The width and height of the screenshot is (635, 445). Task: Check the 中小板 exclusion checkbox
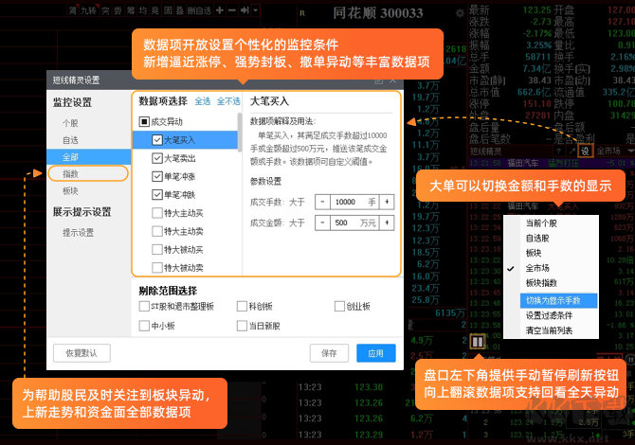pyautogui.click(x=144, y=326)
